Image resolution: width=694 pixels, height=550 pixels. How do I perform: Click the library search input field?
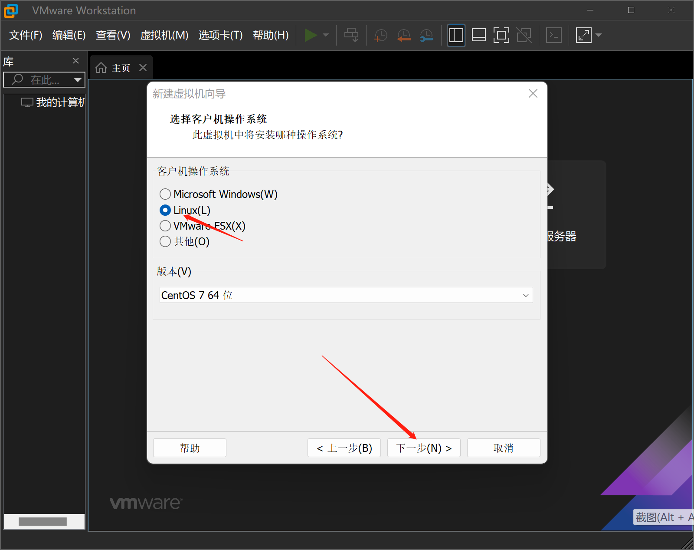(44, 80)
